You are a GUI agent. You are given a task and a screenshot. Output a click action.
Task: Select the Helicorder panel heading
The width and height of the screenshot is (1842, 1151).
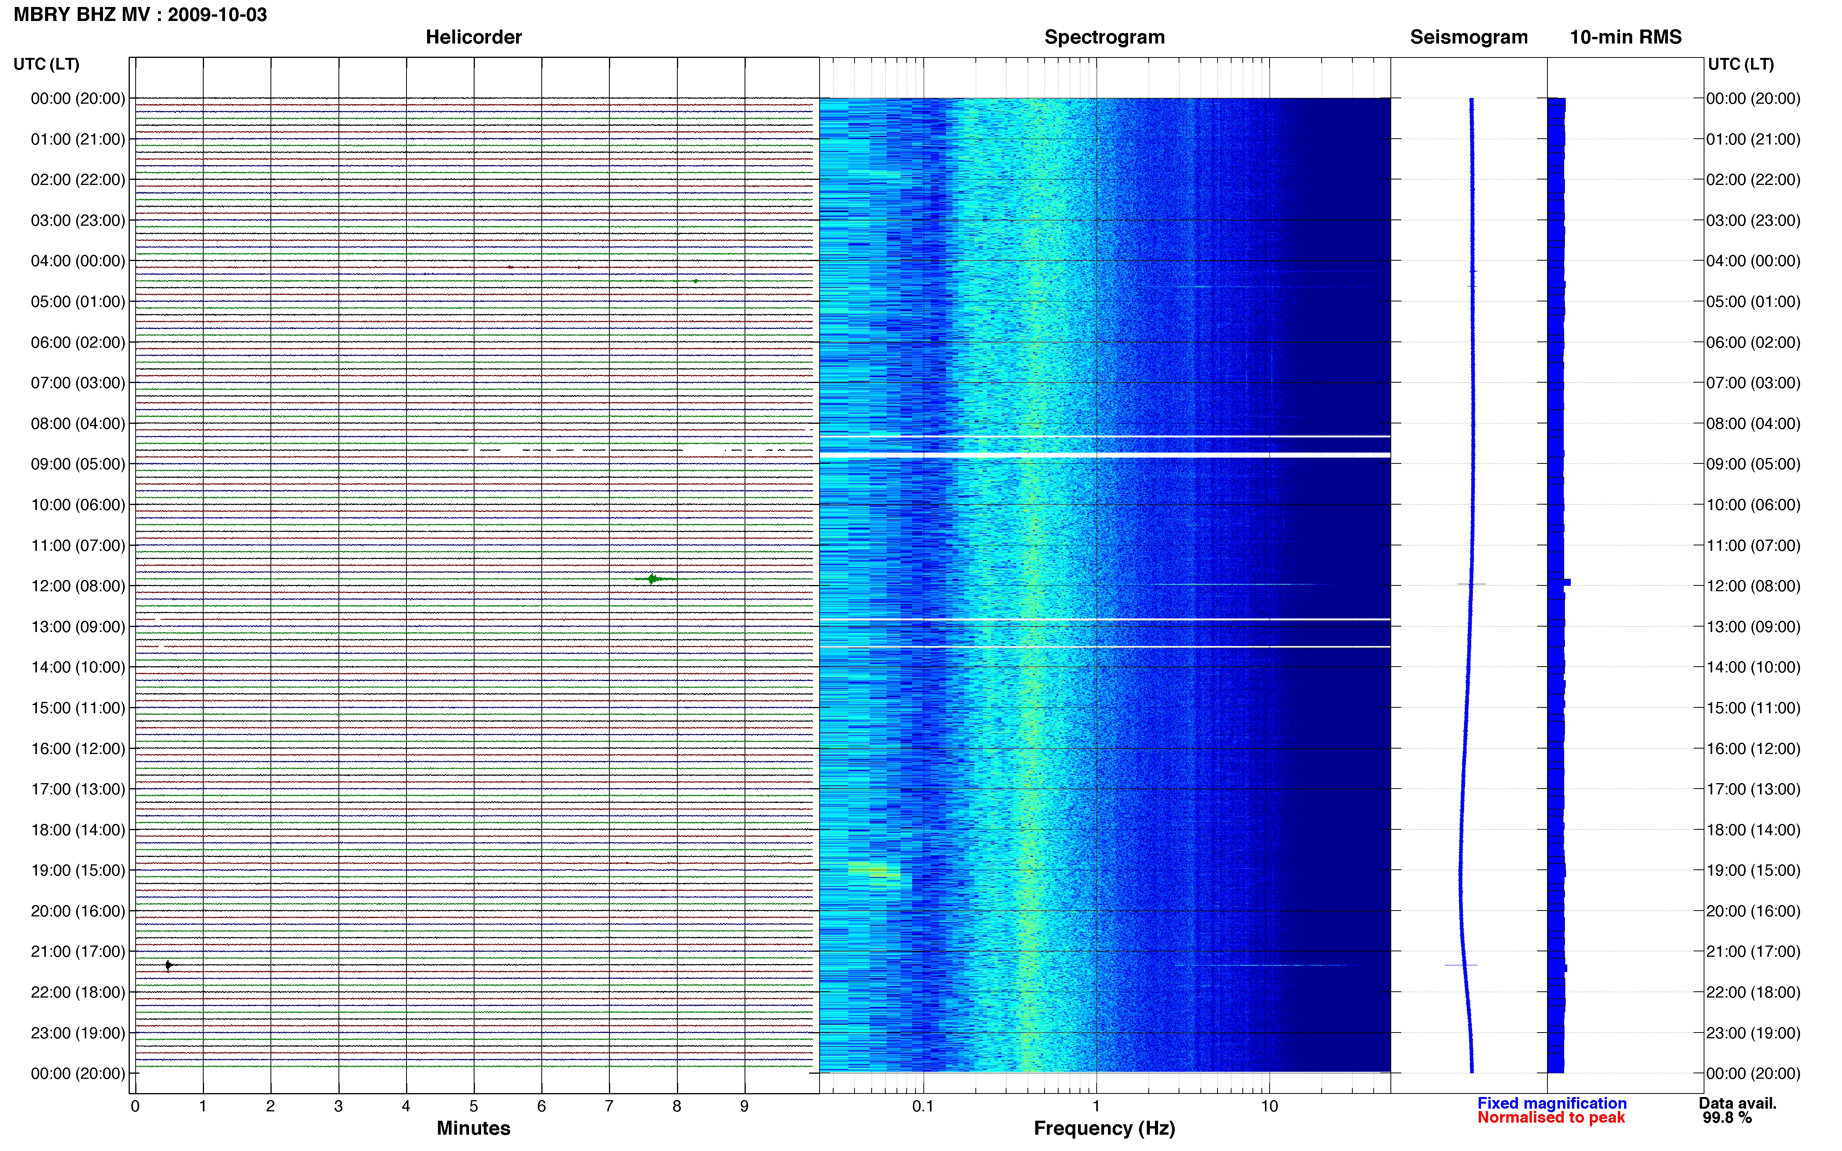pyautogui.click(x=473, y=37)
